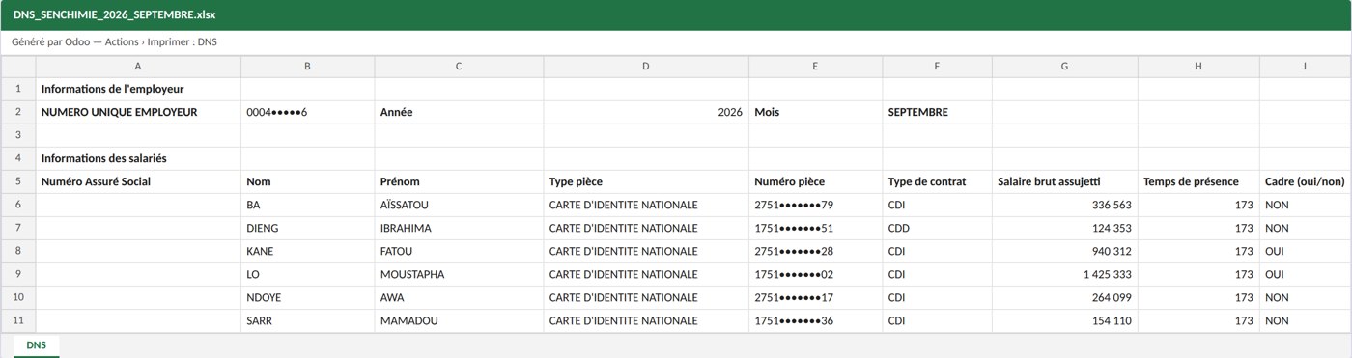Select column F header
Viewport: 1352px width, 358px height.
coord(937,66)
